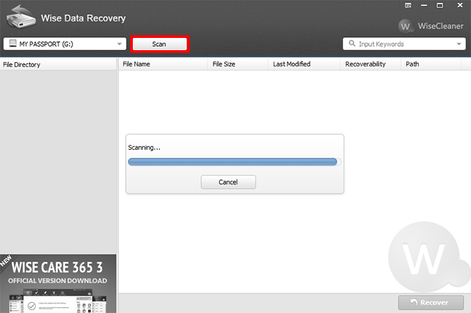Click the Wise Data Recovery app icon
Viewport: 471px width, 313px height.
(x=21, y=18)
